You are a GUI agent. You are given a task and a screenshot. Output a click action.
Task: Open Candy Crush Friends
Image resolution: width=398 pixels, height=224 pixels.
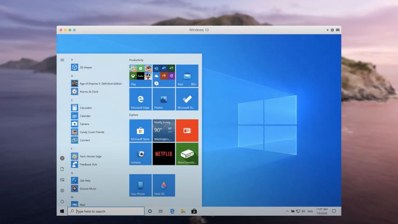click(x=96, y=132)
